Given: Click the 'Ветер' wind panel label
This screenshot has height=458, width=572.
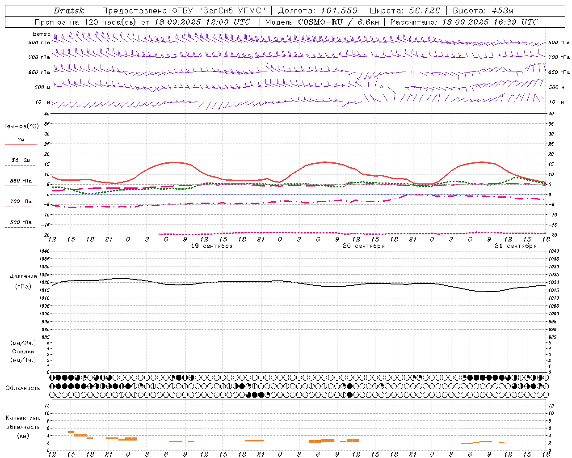Looking at the screenshot, I should pyautogui.click(x=42, y=34).
